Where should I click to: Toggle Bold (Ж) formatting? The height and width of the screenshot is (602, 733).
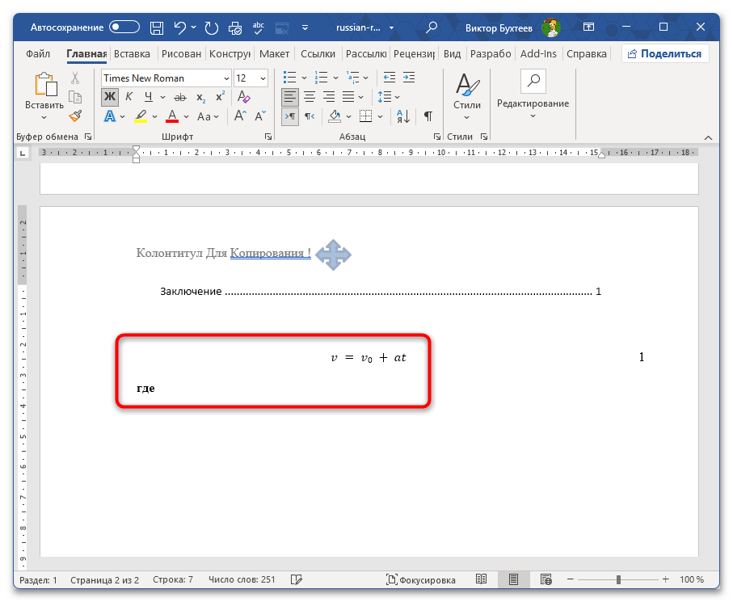[x=109, y=97]
